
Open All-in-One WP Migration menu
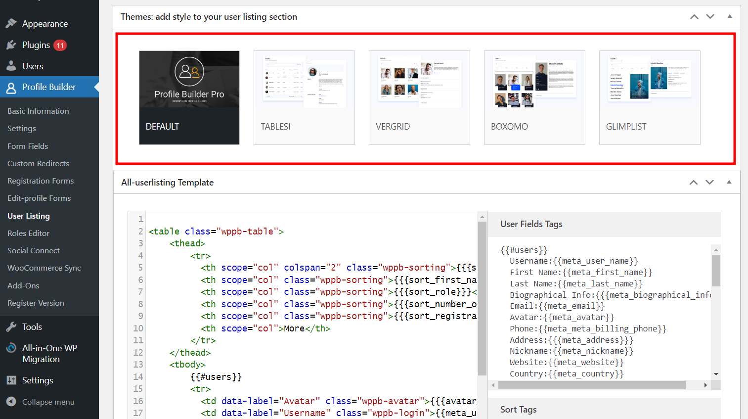(x=49, y=353)
